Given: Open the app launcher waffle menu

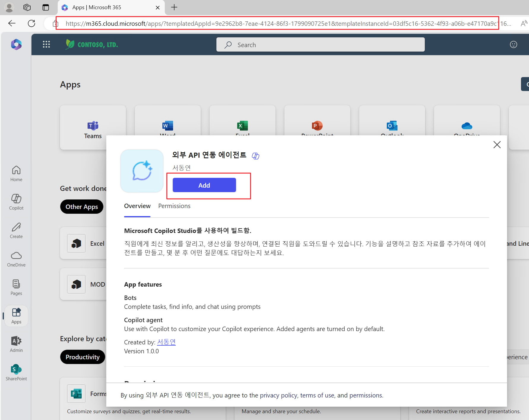Looking at the screenshot, I should coord(46,44).
